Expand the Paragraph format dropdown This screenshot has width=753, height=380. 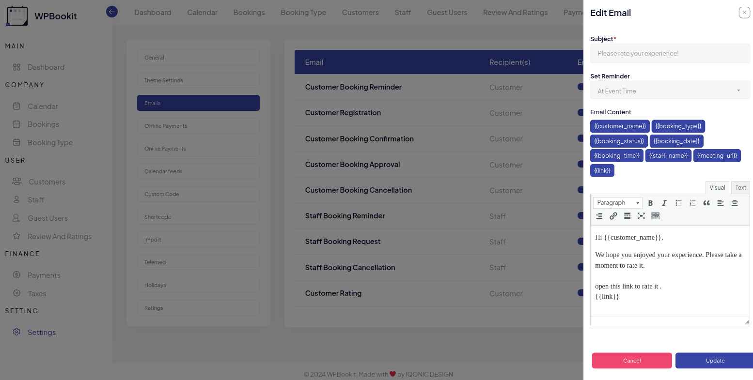tap(618, 203)
